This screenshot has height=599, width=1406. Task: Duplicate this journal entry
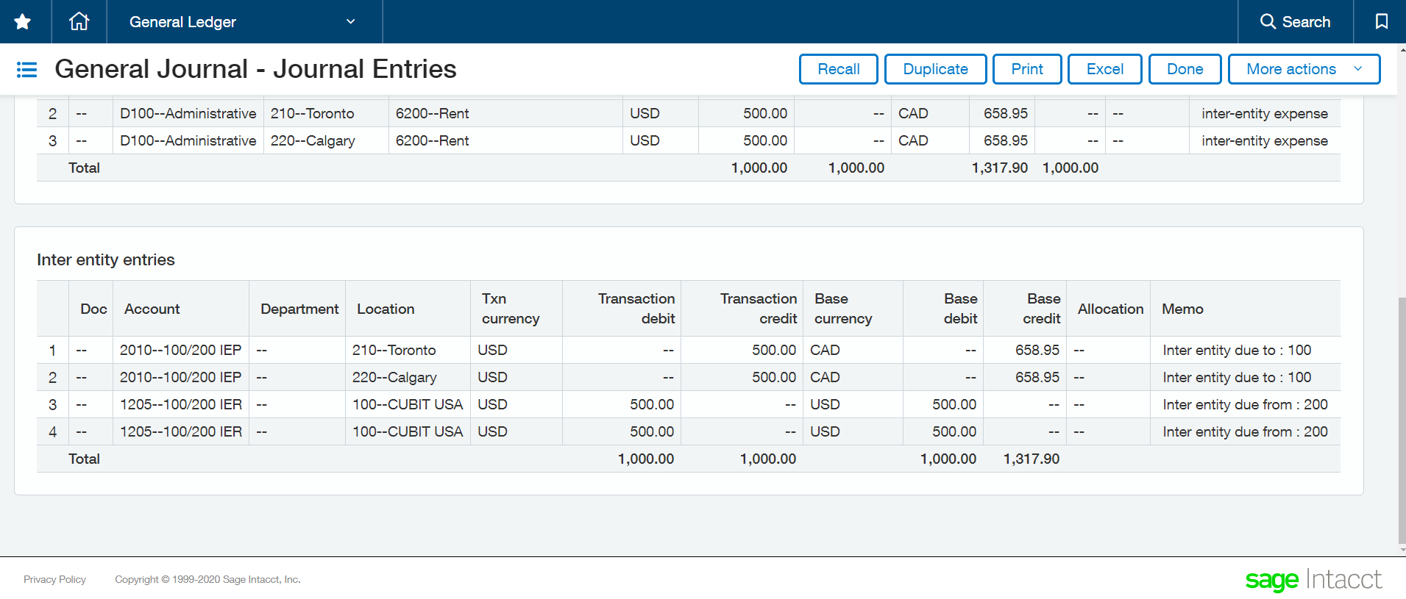click(934, 69)
